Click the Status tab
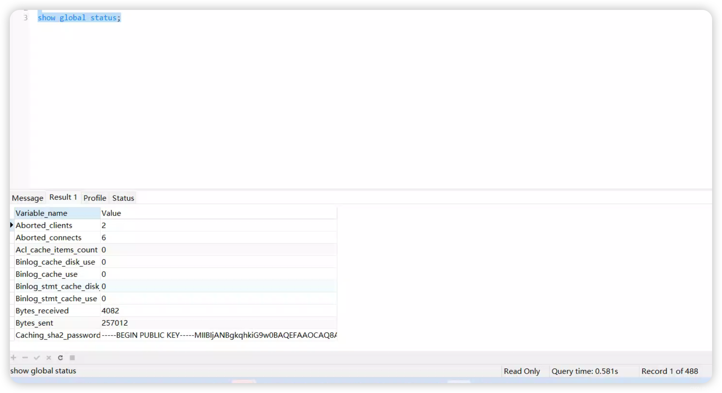Screen dimensions: 722x393 [123, 198]
